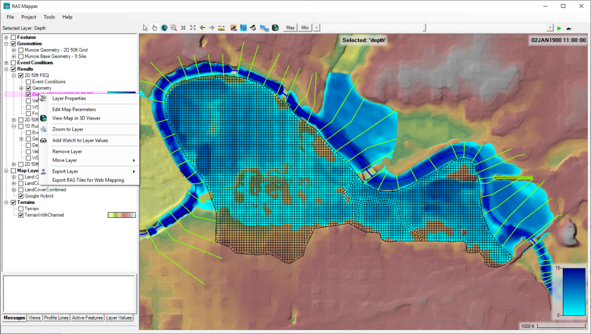
Task: Collapse the 2D 50ft FEQ node
Action: click(14, 75)
